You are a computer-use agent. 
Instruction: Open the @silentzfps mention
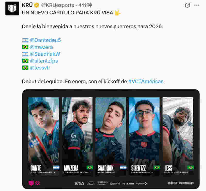pos(44,61)
